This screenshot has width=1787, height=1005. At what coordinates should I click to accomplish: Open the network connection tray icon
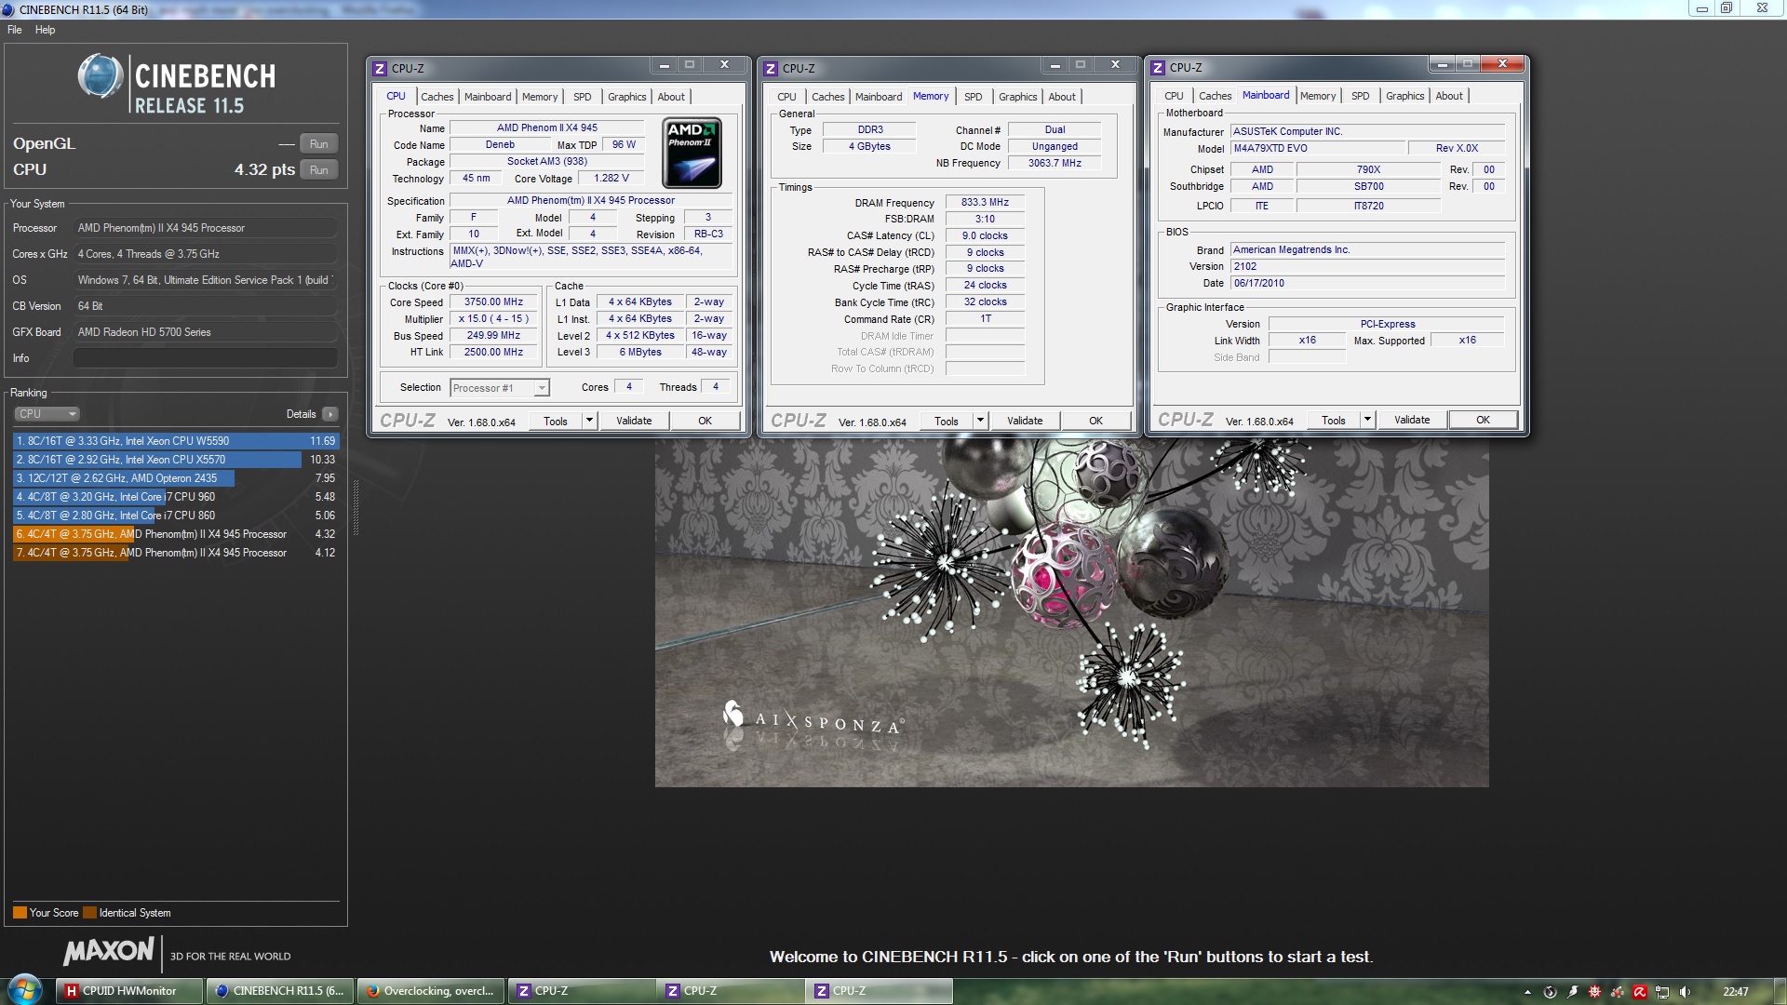[1662, 992]
